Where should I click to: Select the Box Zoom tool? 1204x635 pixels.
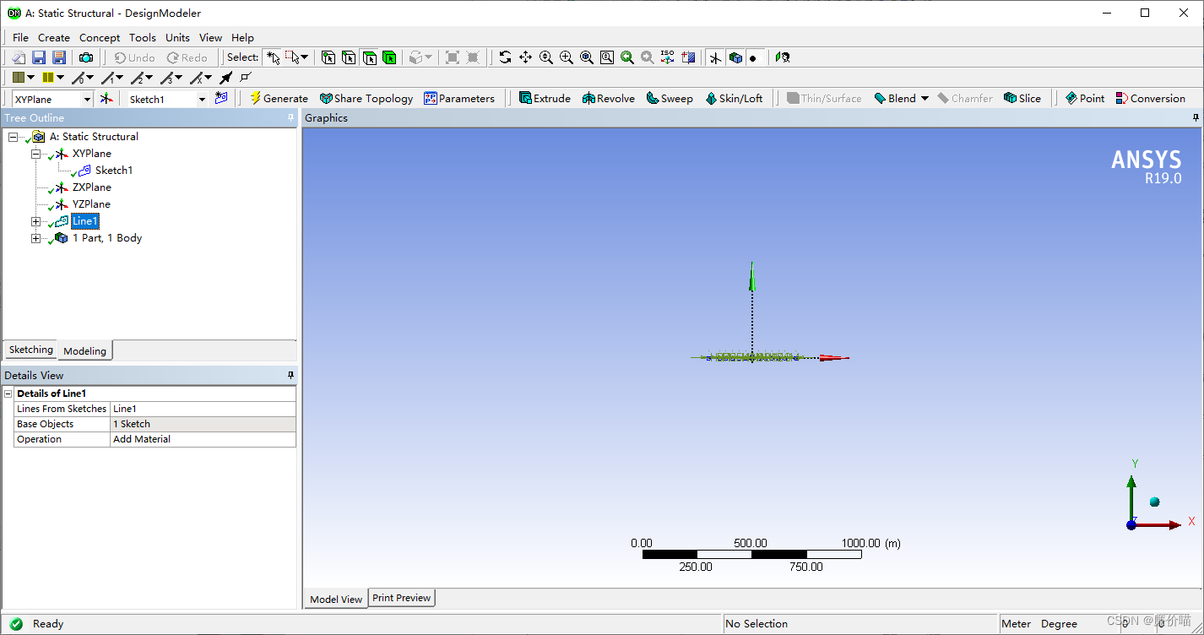pos(567,57)
